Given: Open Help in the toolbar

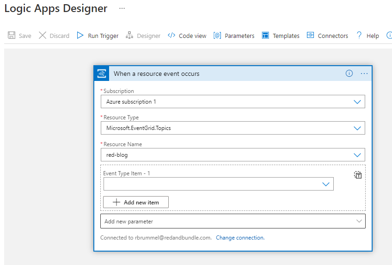Looking at the screenshot, I should pyautogui.click(x=367, y=36).
